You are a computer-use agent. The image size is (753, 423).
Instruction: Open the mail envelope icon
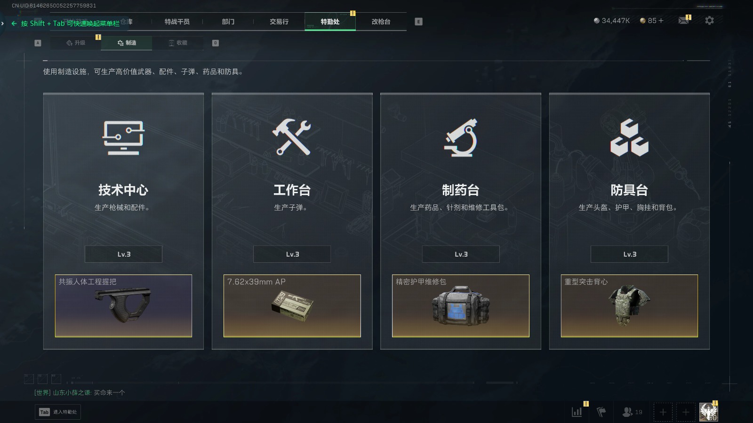(683, 21)
